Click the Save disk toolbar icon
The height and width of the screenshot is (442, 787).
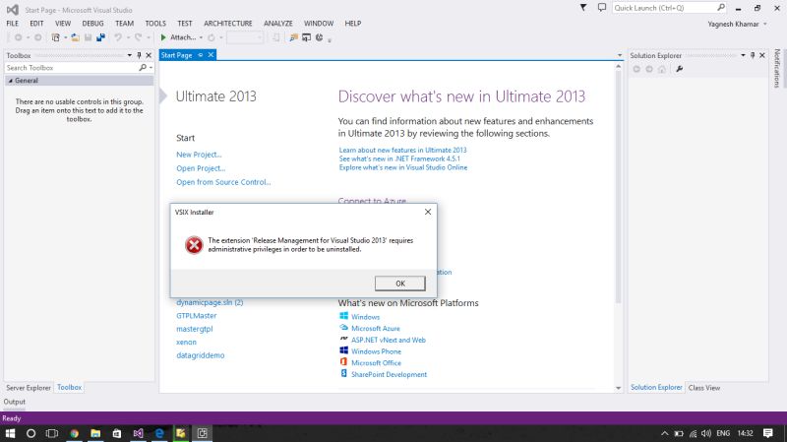88,37
